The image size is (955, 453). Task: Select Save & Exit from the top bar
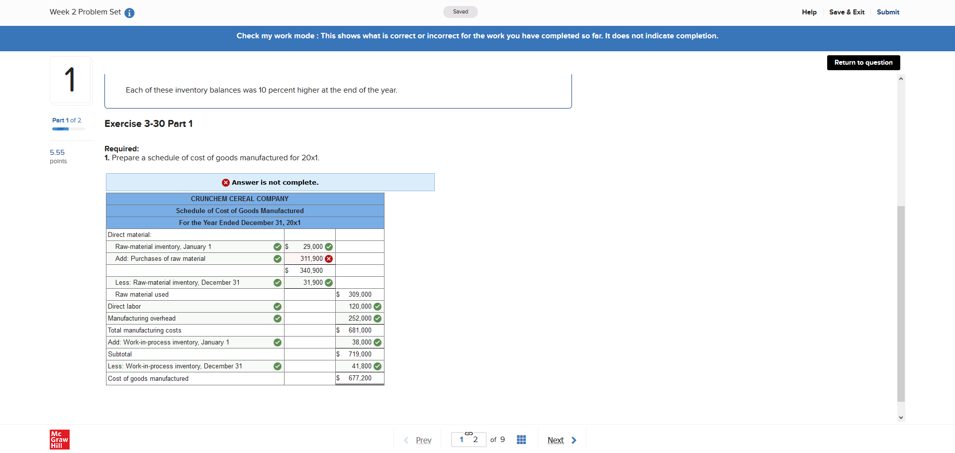(x=847, y=12)
